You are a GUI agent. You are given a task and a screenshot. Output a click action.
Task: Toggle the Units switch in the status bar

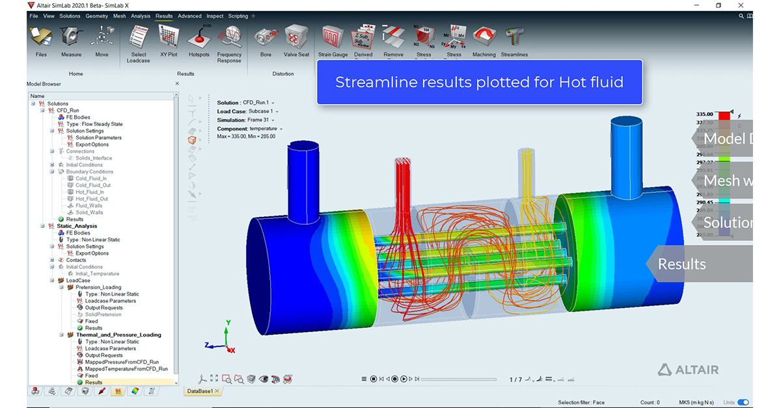click(x=743, y=402)
